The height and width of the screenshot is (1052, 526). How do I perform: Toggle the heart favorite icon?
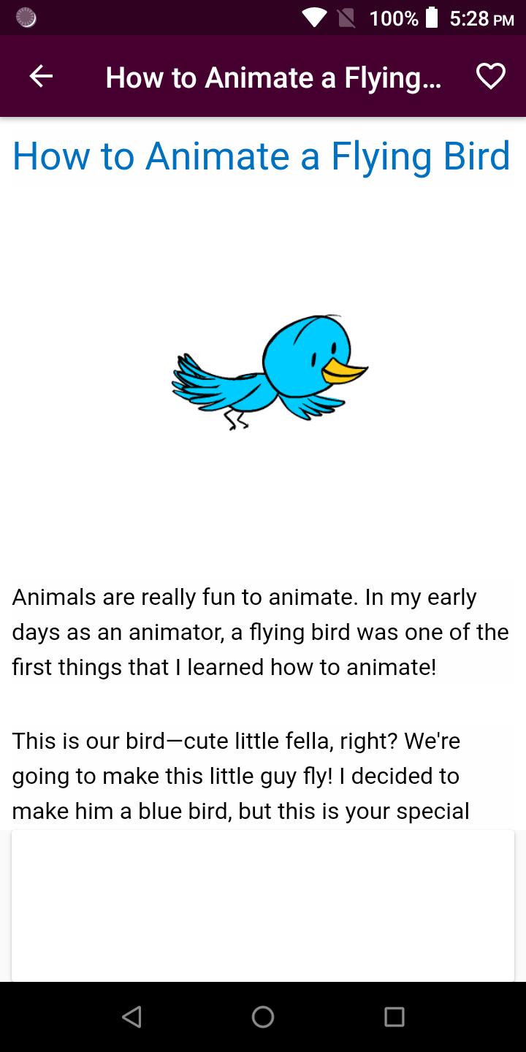(x=490, y=76)
